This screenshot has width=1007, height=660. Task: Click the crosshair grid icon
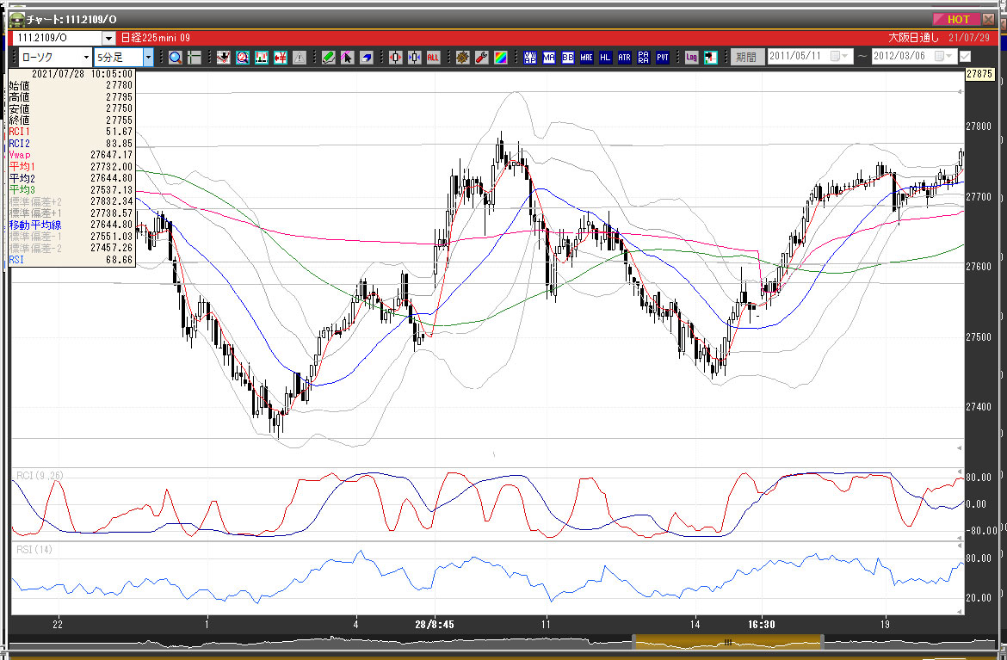pyautogui.click(x=194, y=58)
